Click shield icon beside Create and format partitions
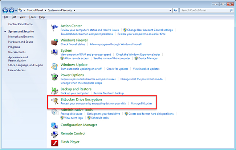Viewport: 236px width, 150px height. 126,114
